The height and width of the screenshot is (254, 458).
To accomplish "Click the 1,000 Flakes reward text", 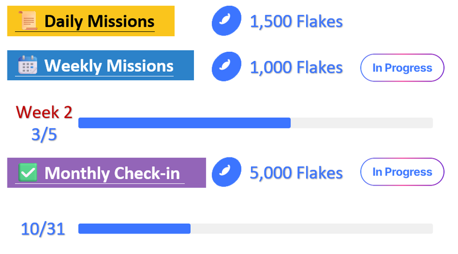I will 296,67.
